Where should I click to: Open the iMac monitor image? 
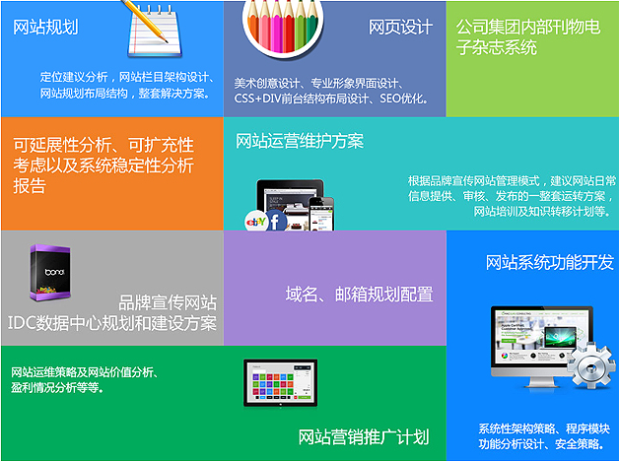(543, 346)
